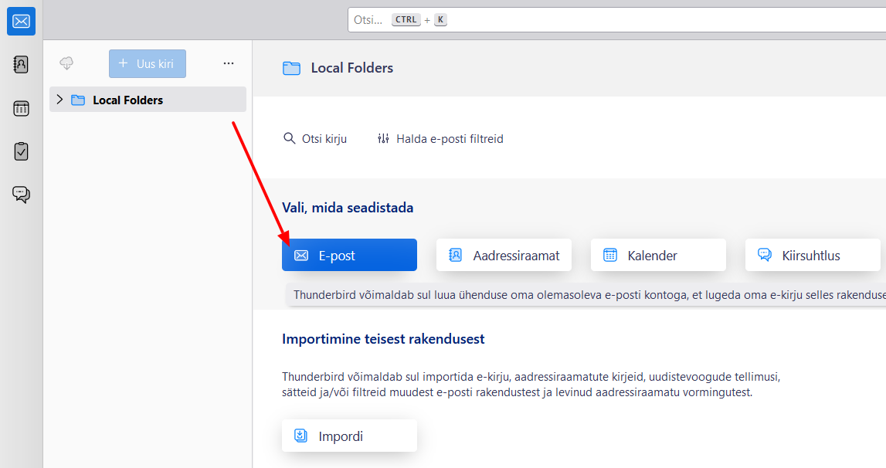
Task: Open the Chat space icon
Action: 21,195
